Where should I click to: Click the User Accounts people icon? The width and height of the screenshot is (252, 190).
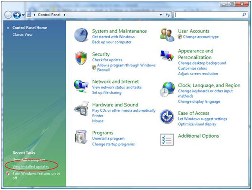(x=167, y=35)
